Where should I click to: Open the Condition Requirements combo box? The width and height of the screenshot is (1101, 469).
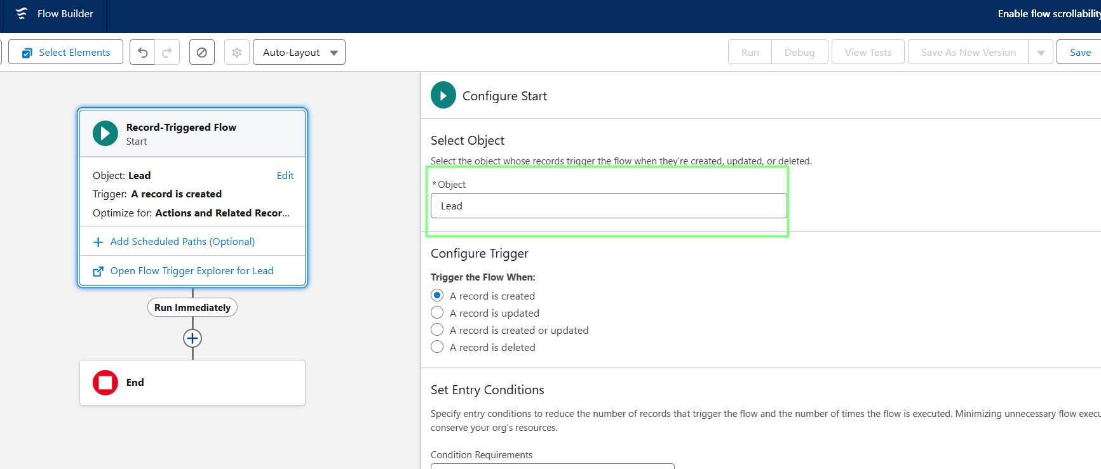click(552, 466)
